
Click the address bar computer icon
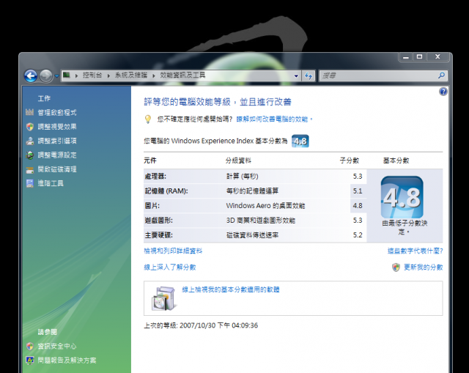(x=67, y=75)
